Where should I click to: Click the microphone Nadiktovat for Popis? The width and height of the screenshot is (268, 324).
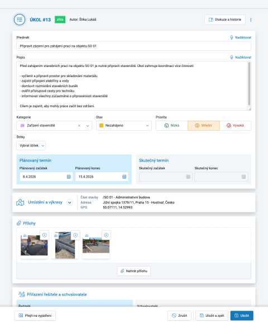point(241,57)
